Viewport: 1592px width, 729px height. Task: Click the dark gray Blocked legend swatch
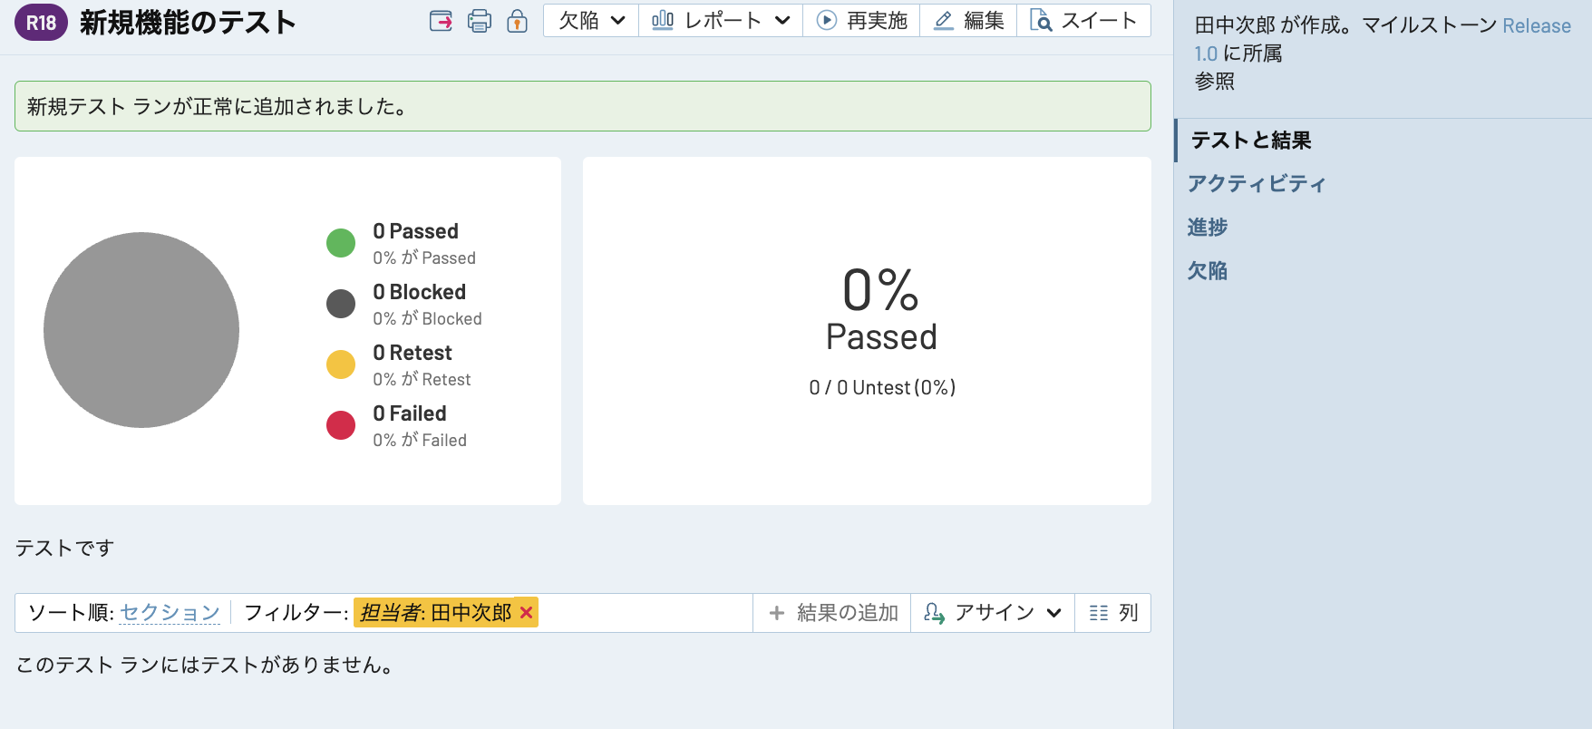coord(341,304)
